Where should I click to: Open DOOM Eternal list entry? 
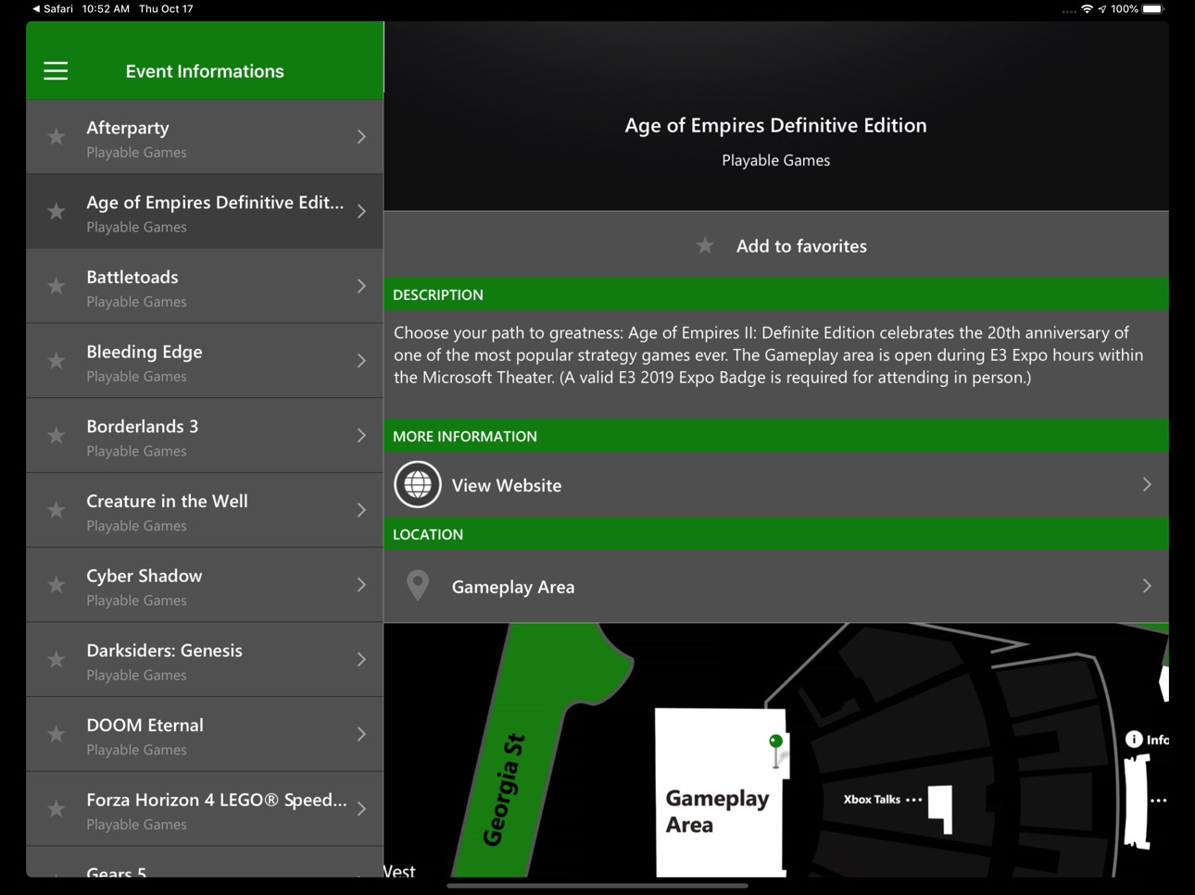[205, 735]
